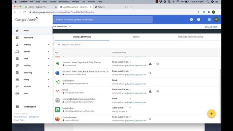
Task: Click the Billing card icon
Action: coord(17,79)
